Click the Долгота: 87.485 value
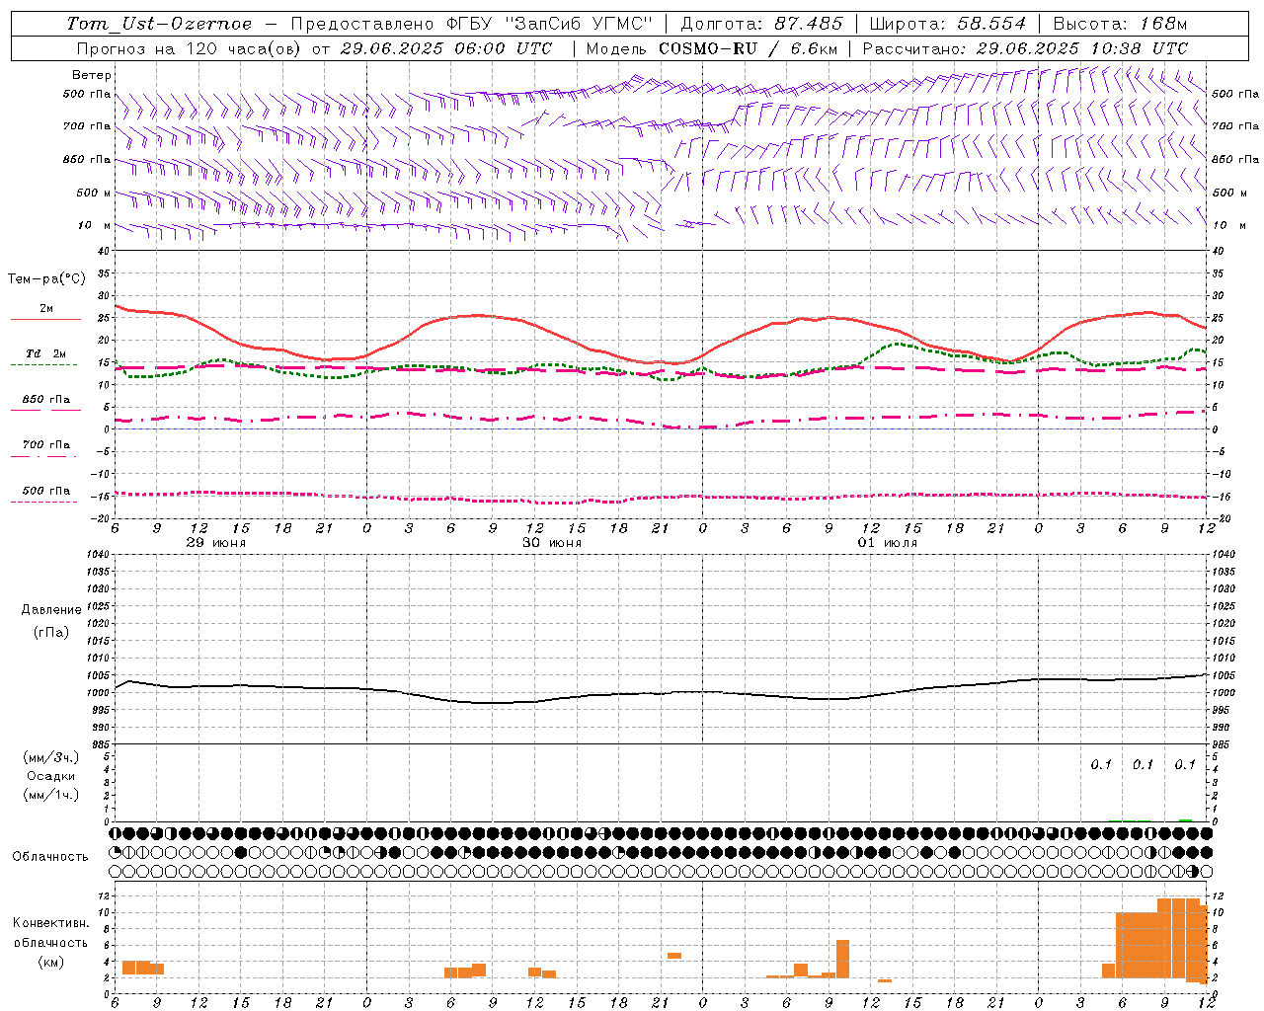 click(x=762, y=24)
